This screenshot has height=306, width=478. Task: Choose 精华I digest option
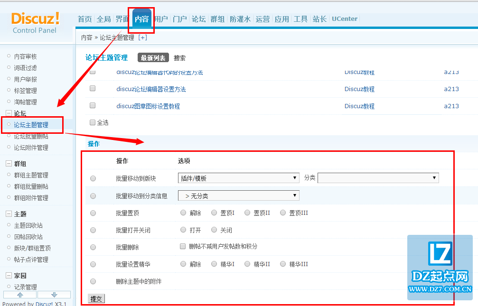coord(214,264)
